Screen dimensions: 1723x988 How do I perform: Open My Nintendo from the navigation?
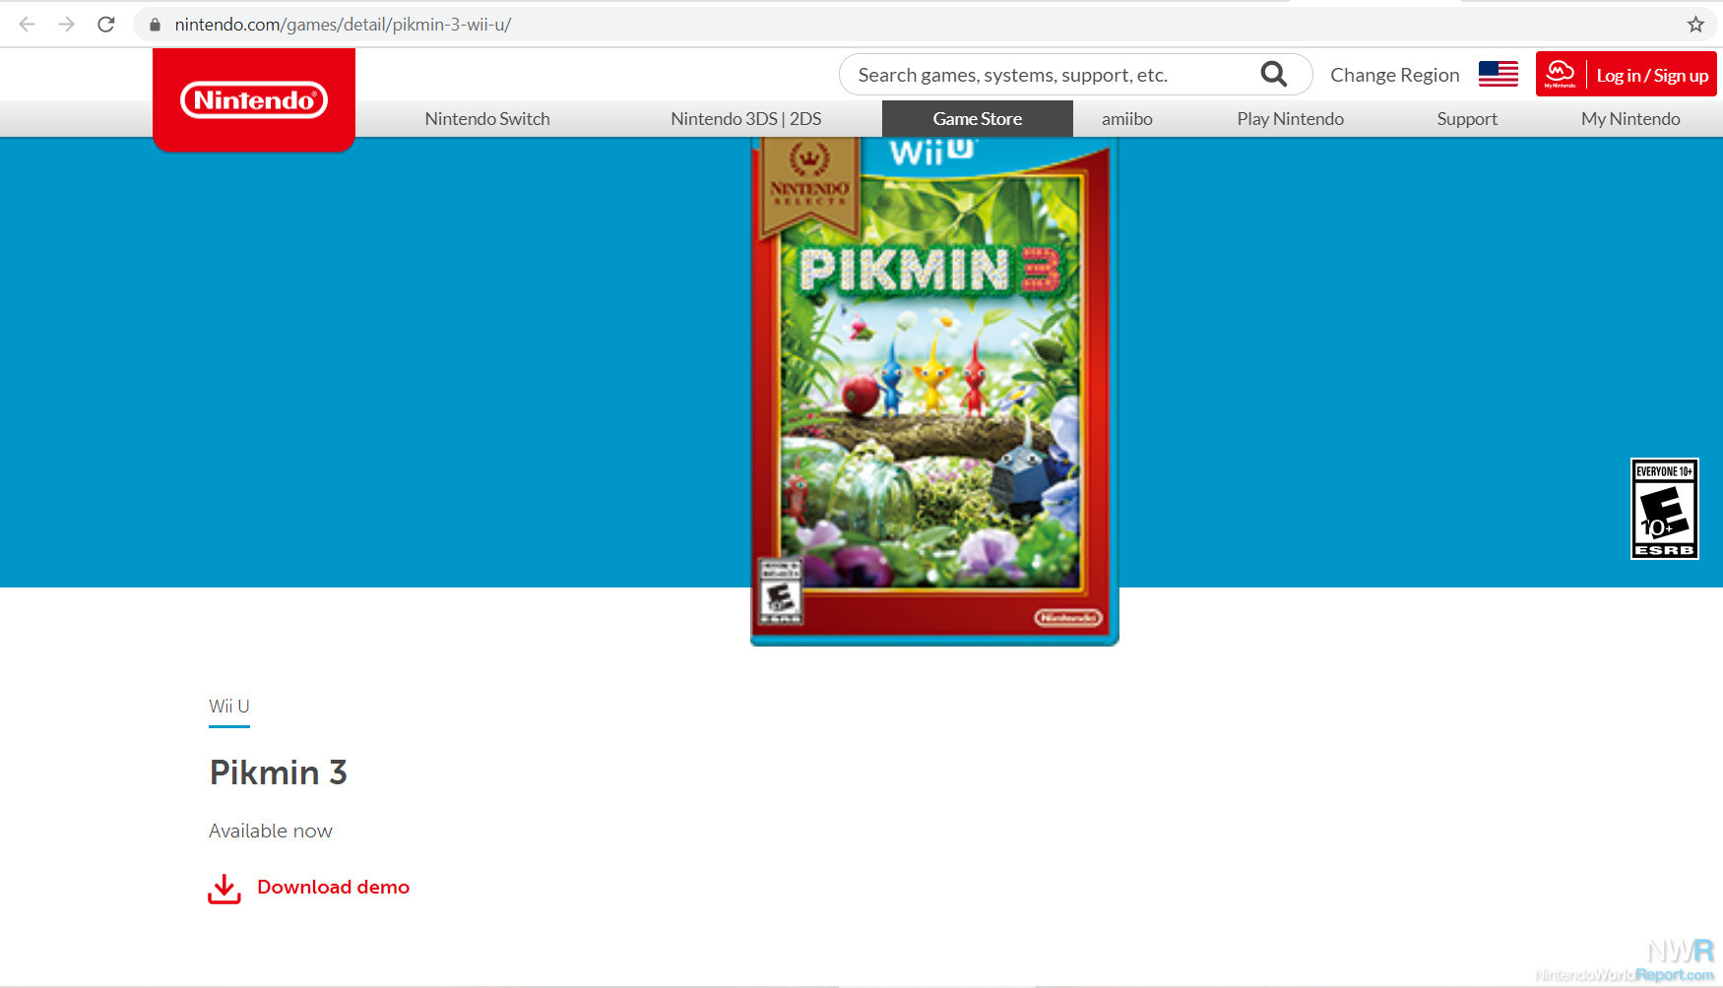click(1630, 119)
